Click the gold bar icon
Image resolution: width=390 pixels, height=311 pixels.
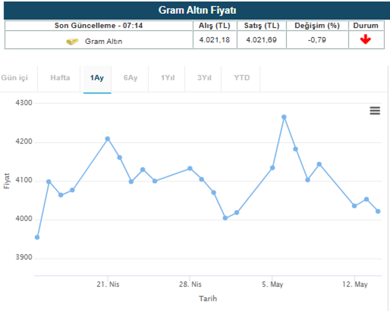pos(72,41)
